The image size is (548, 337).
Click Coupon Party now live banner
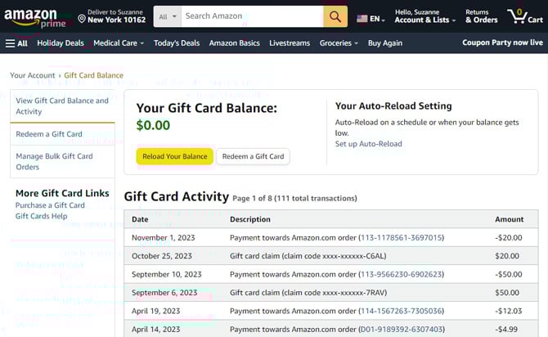502,43
